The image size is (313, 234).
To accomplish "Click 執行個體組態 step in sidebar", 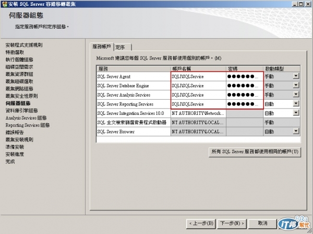I will [x=19, y=60].
